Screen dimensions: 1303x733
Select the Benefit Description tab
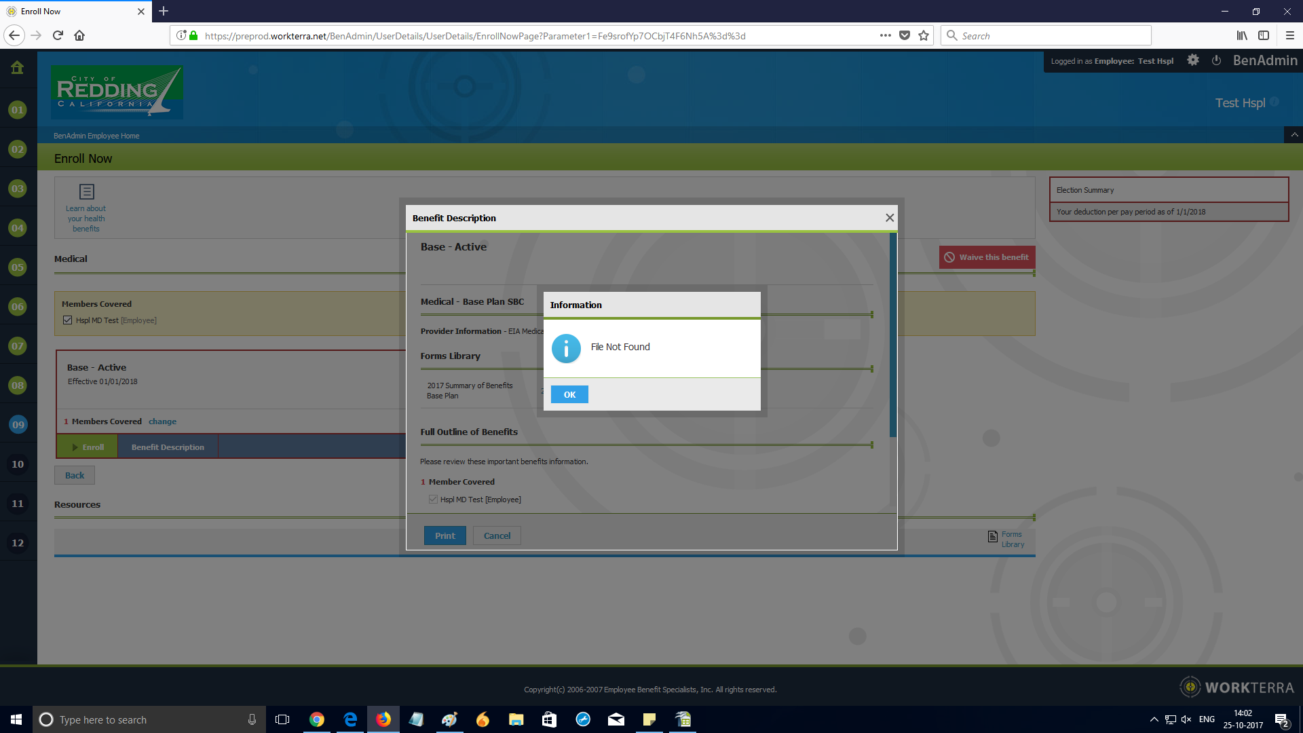(168, 447)
